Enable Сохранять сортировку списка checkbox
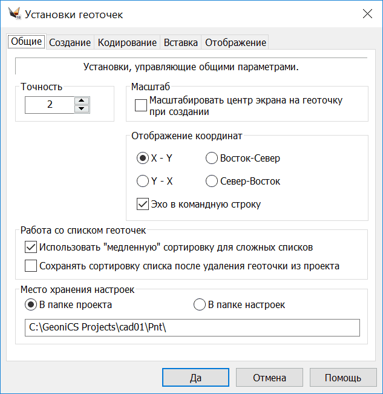The image size is (383, 394). click(x=31, y=265)
